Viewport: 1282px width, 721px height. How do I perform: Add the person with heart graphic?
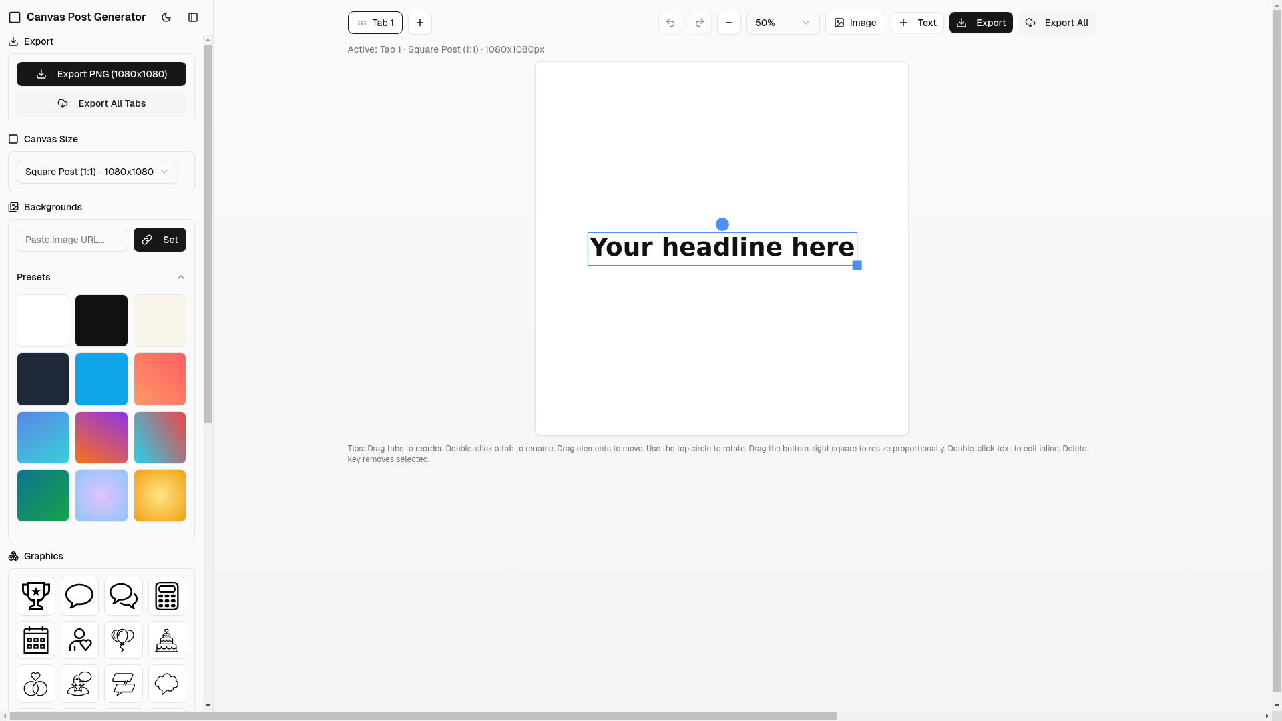point(79,640)
